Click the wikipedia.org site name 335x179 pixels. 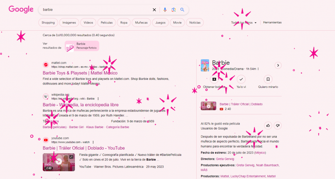pyautogui.click(x=60, y=95)
